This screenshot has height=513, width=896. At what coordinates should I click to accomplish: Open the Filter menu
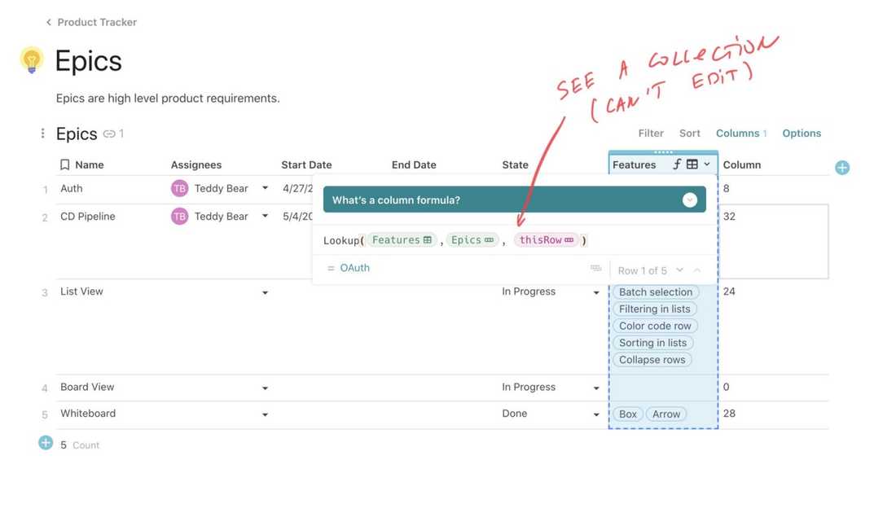[x=651, y=133]
